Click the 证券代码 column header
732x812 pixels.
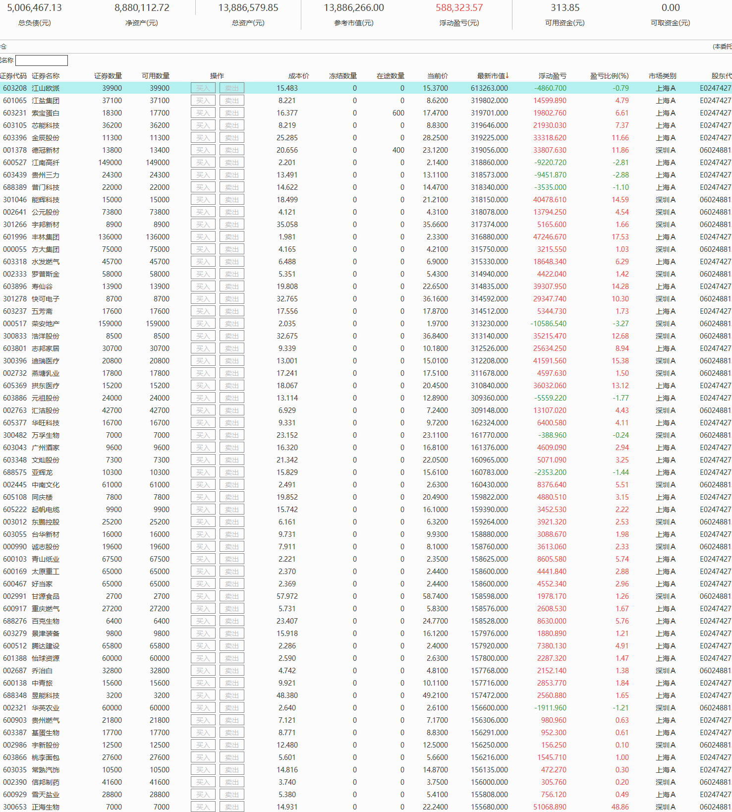tap(13, 76)
